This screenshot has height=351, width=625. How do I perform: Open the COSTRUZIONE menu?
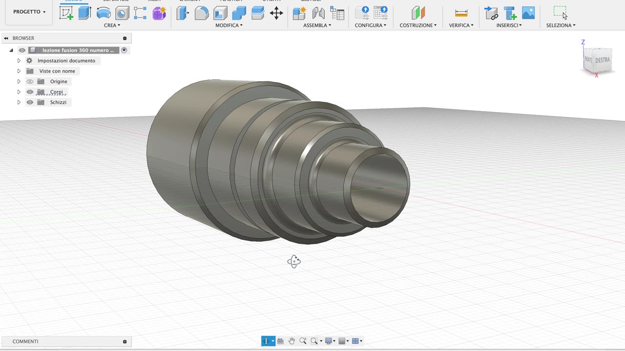coord(418,25)
